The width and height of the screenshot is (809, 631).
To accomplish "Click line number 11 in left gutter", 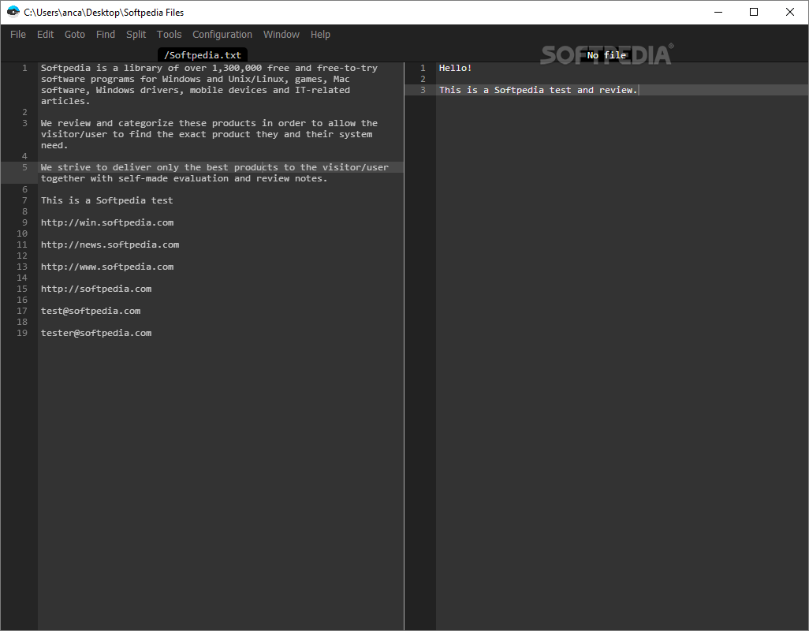I will (22, 245).
